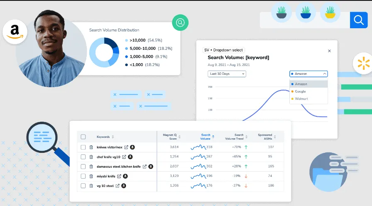The image size is (372, 206).
Task: Select Google in the dropdown list
Action: [x=308, y=91]
